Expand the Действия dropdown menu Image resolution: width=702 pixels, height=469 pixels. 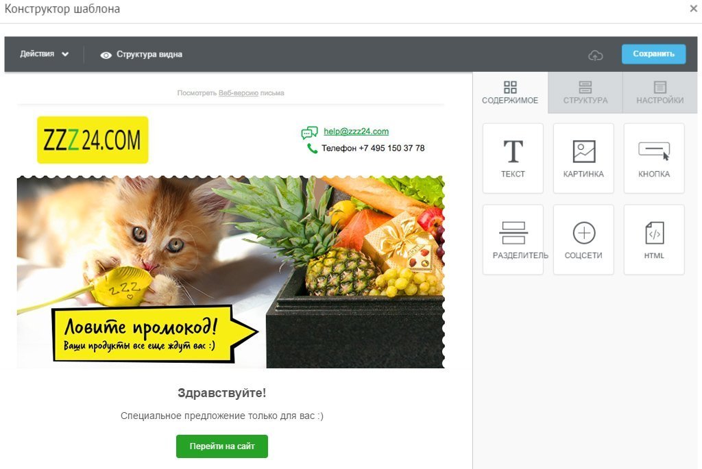(44, 54)
